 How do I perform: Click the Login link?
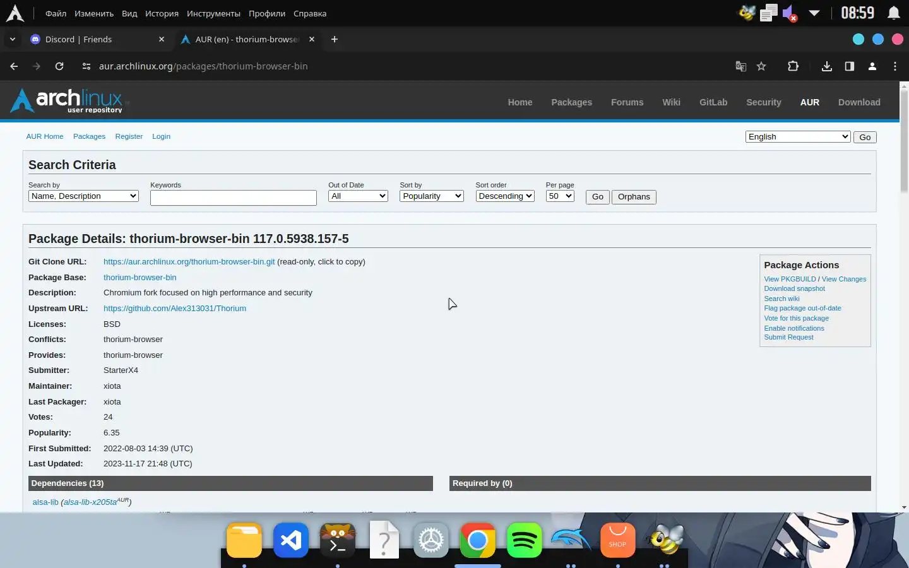coord(161,136)
